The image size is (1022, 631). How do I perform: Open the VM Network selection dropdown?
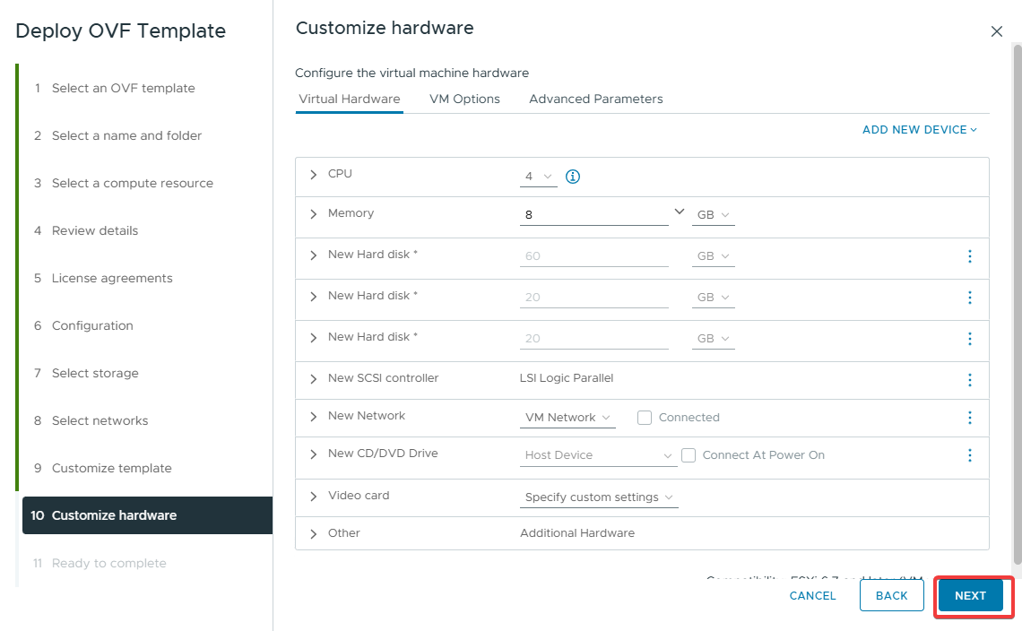(x=568, y=418)
